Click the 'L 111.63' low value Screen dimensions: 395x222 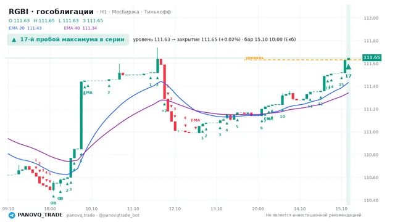pos(69,20)
